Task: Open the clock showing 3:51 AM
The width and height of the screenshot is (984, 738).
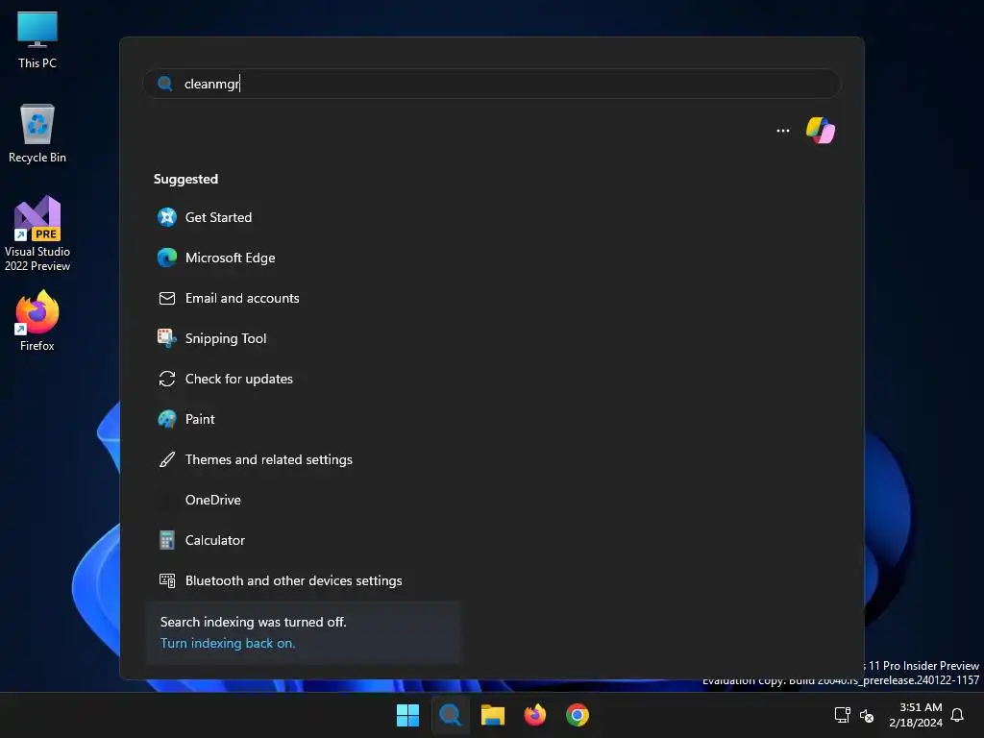Action: [916, 715]
